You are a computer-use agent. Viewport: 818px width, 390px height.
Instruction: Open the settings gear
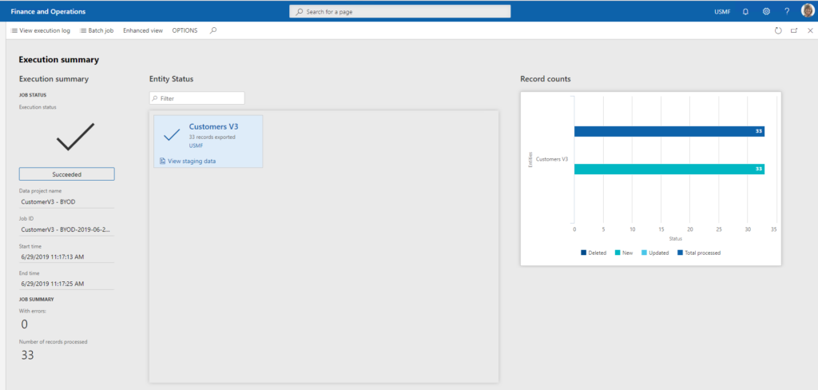tap(766, 11)
